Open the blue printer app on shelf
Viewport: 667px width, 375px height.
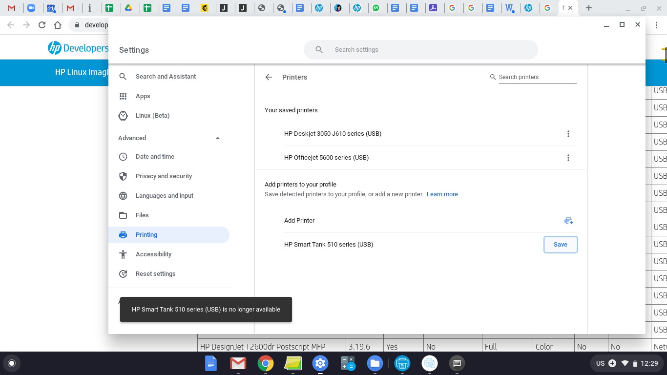402,363
